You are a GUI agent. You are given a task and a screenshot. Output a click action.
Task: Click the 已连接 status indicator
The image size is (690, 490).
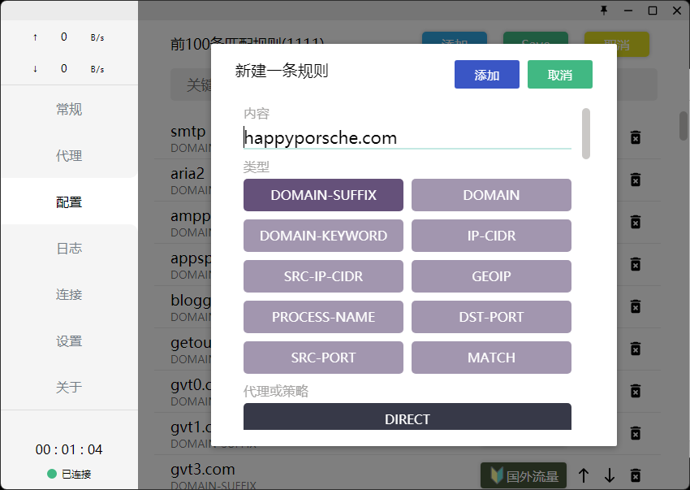click(69, 474)
